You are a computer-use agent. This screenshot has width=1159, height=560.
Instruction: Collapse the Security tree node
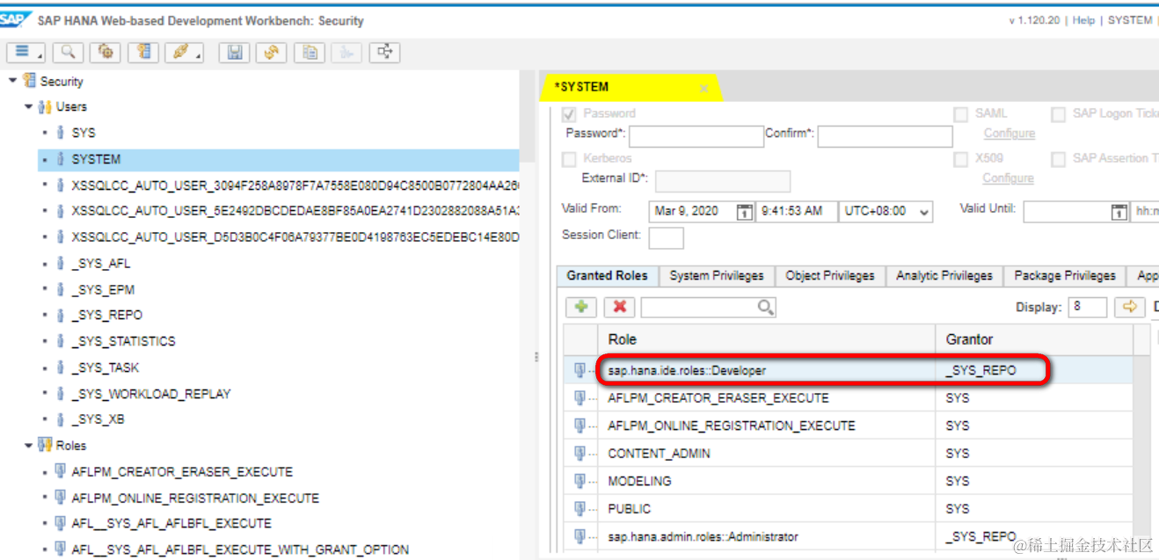[13, 81]
